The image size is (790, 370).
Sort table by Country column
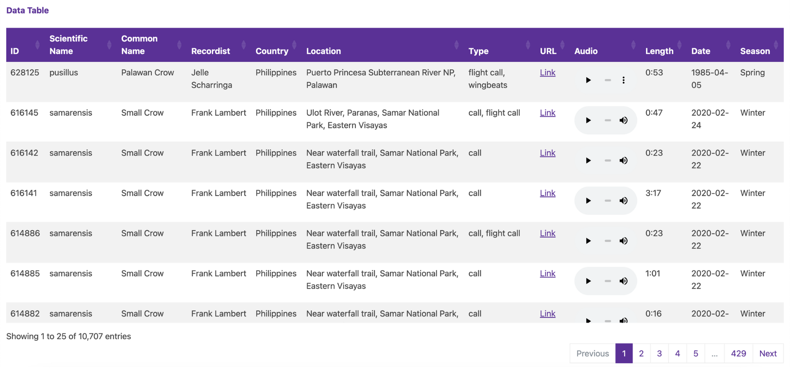pyautogui.click(x=276, y=45)
